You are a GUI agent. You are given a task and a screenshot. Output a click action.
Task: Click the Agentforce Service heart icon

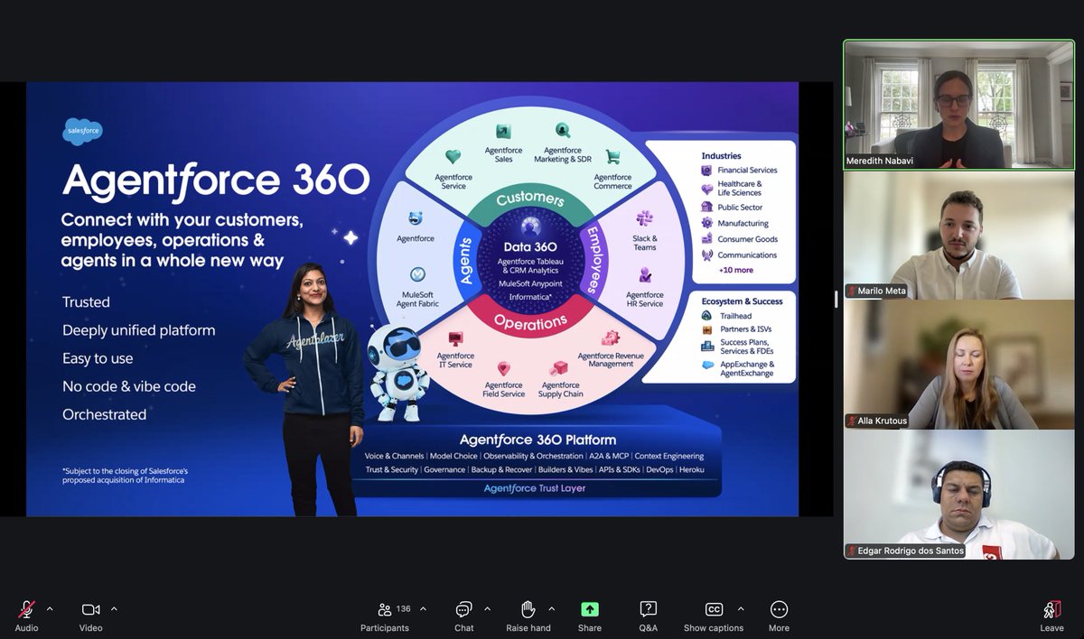pyautogui.click(x=453, y=157)
